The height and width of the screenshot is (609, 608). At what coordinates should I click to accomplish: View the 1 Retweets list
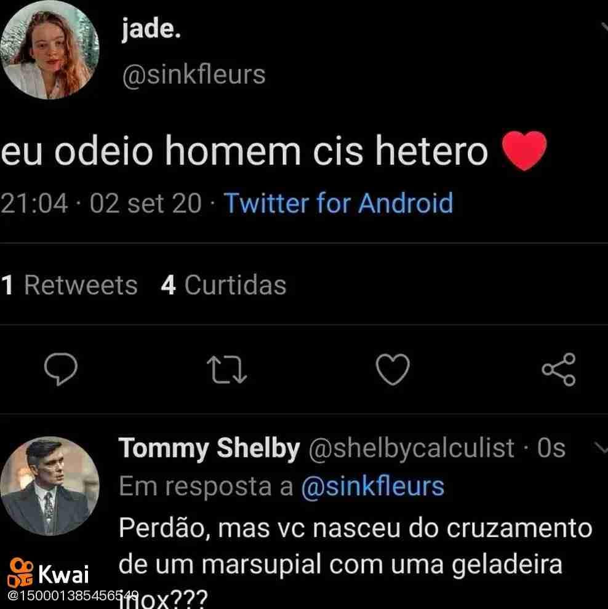(69, 285)
